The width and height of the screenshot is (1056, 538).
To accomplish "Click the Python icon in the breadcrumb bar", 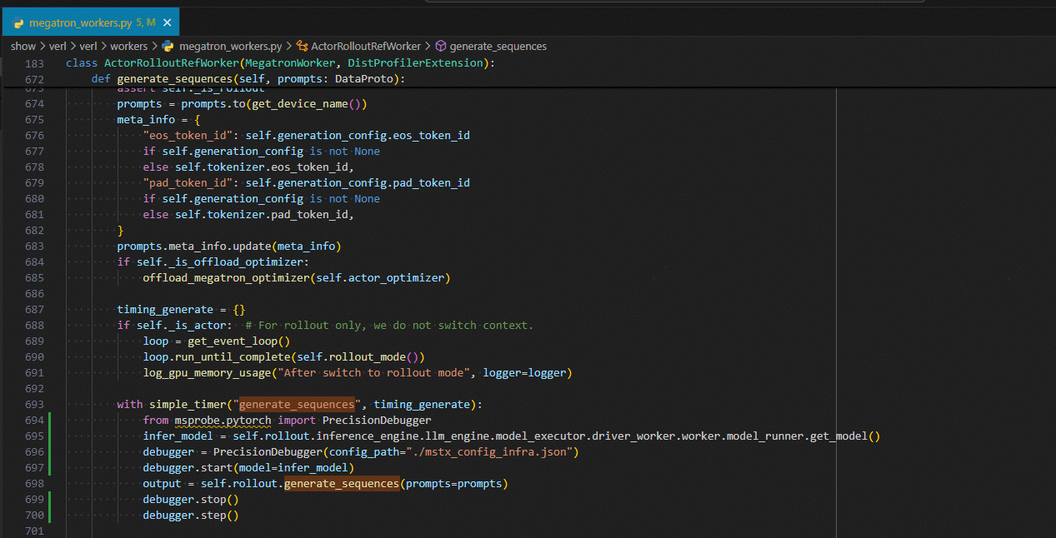I will [168, 47].
